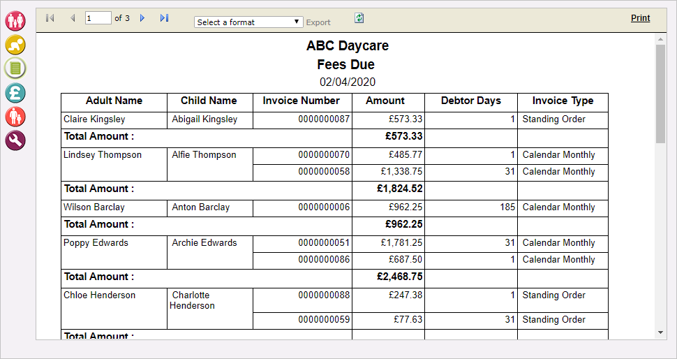
Task: Open the green reports list icon
Action: pyautogui.click(x=15, y=68)
